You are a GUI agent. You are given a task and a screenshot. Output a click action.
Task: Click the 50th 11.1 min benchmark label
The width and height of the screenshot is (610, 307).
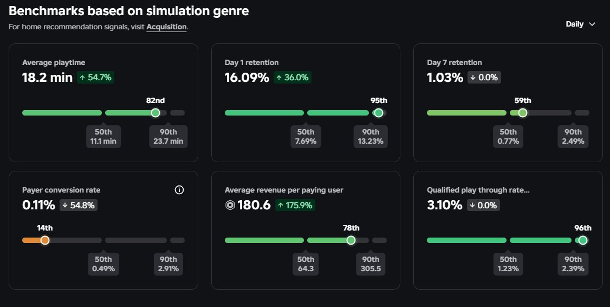point(103,137)
